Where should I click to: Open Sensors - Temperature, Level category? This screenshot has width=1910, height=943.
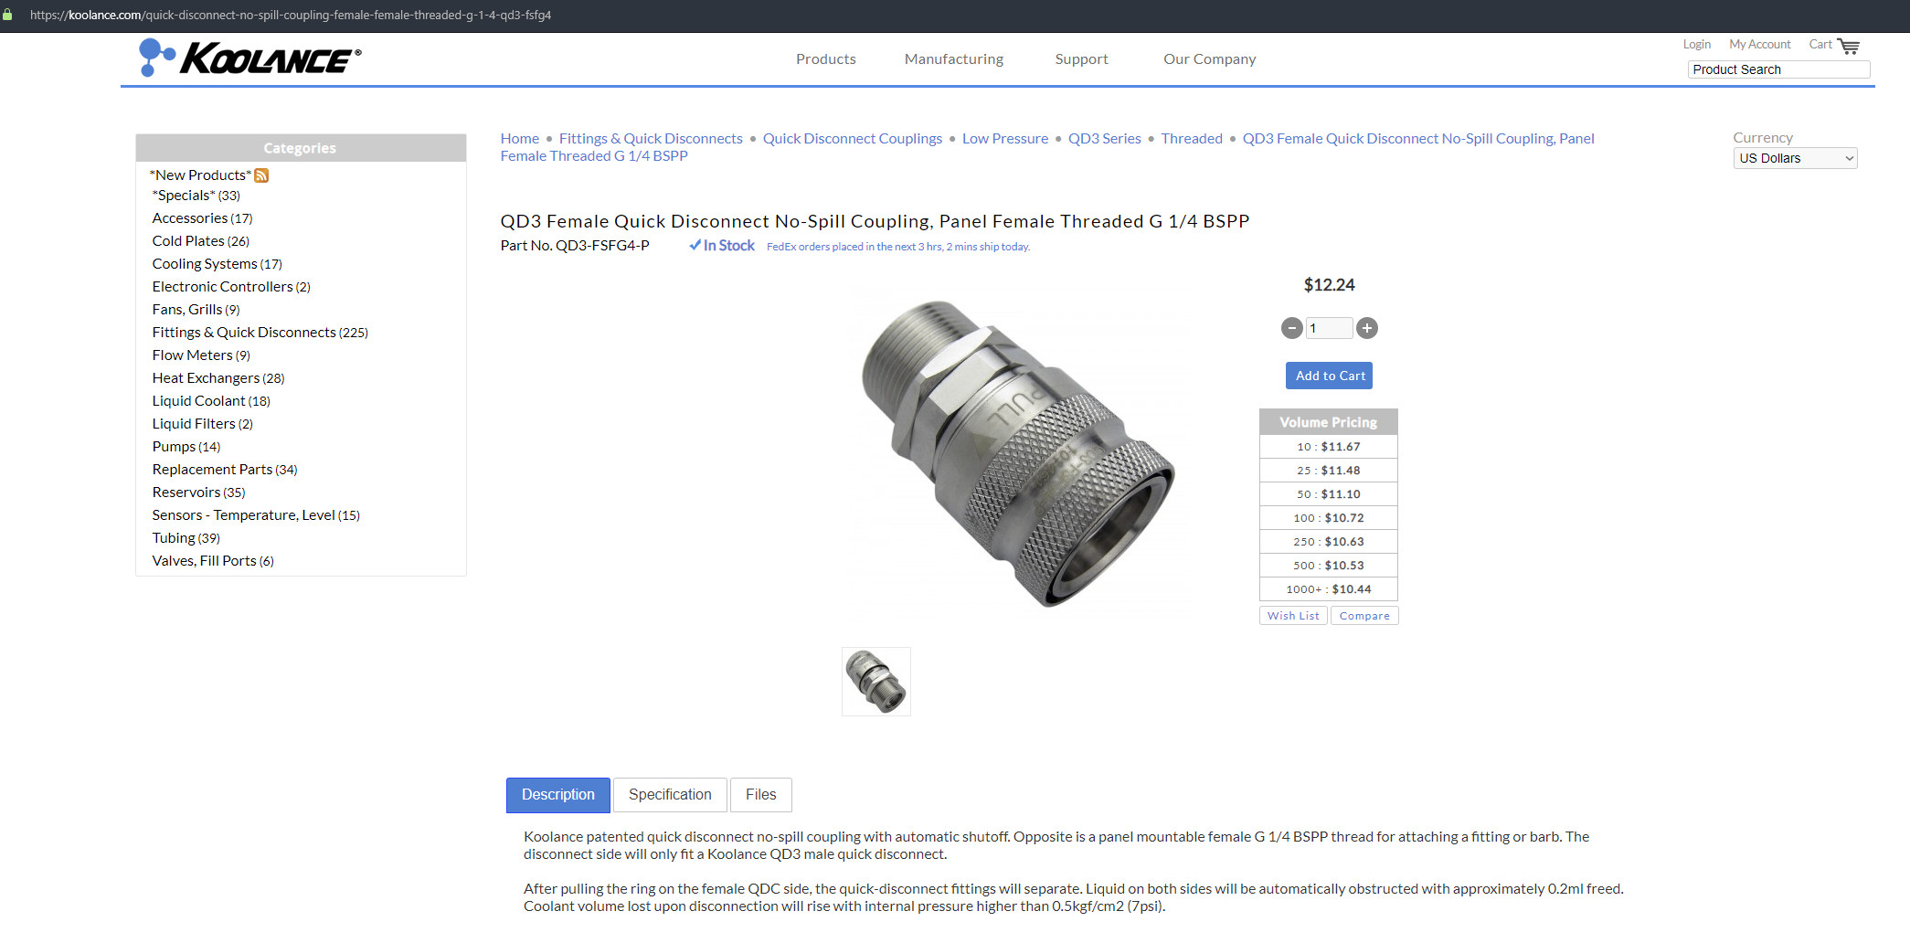(x=256, y=515)
